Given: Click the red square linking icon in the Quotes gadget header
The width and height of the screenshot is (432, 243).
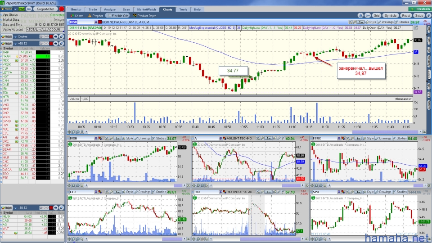Looking at the screenshot, I should pos(51,36).
